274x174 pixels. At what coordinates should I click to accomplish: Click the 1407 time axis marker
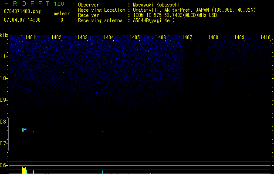tap(187, 37)
